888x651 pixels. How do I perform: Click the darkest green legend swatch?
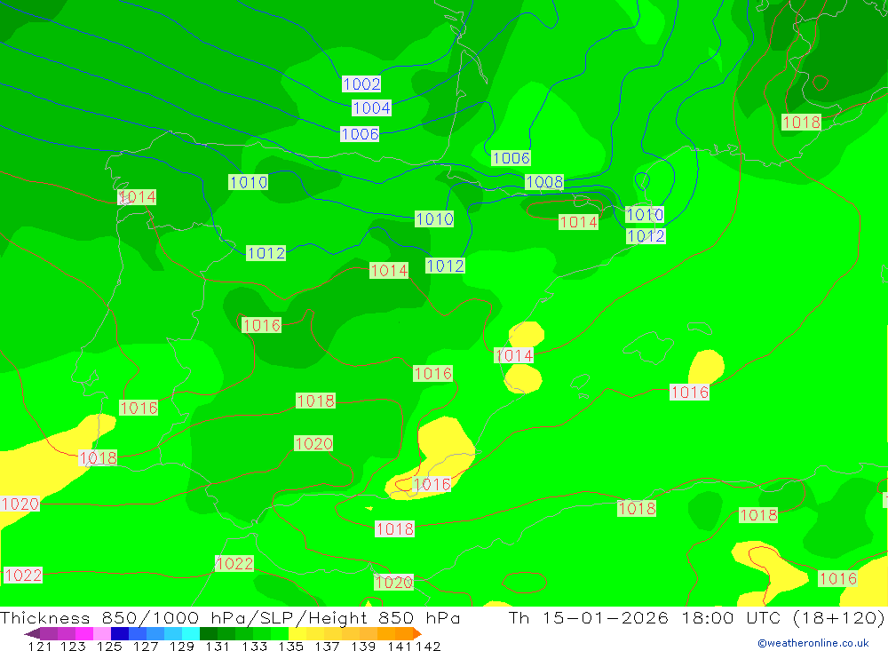click(x=209, y=633)
